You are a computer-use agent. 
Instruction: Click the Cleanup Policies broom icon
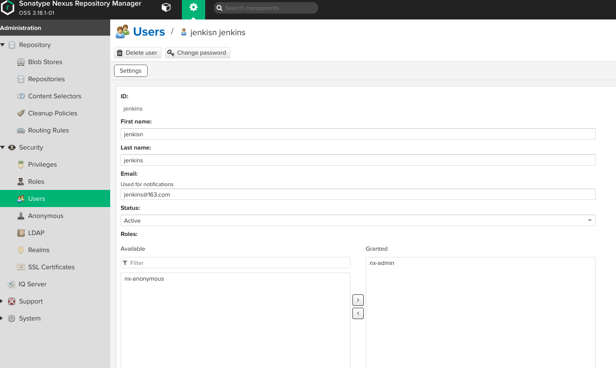tap(21, 113)
